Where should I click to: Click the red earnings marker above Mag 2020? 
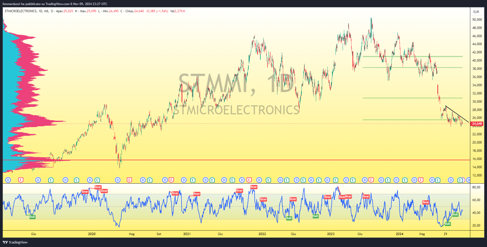pos(129,180)
